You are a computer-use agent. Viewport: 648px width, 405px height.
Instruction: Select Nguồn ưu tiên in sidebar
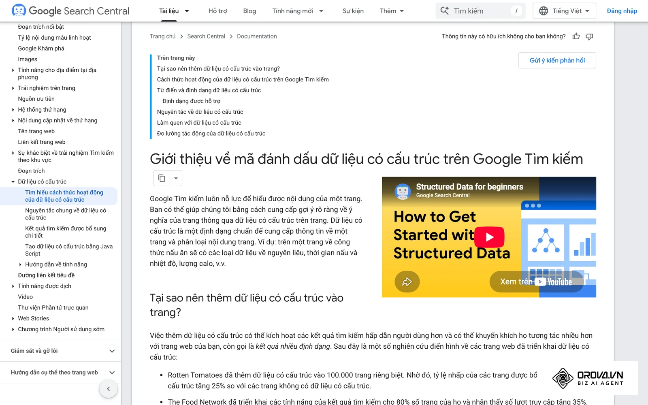[x=36, y=99]
